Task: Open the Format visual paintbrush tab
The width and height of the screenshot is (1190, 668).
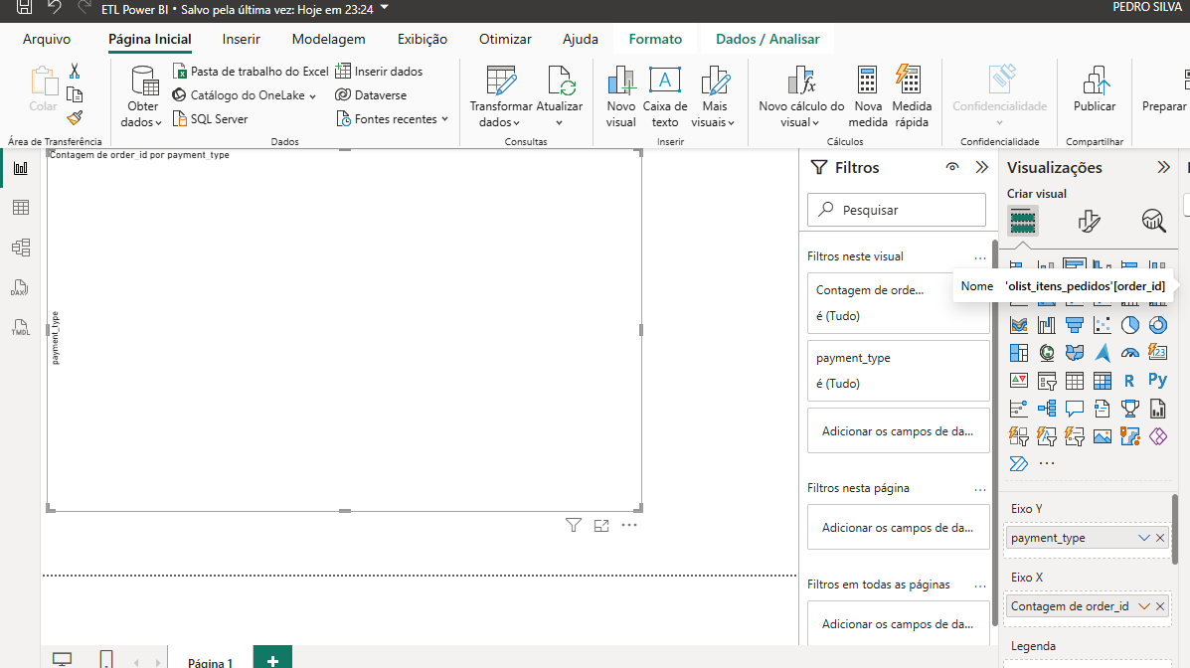Action: 1090,220
